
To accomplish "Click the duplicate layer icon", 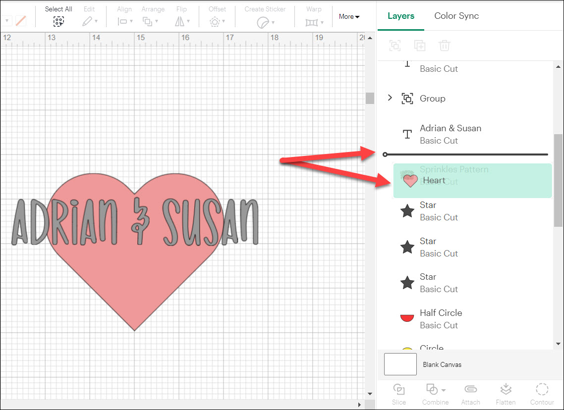I will 420,46.
